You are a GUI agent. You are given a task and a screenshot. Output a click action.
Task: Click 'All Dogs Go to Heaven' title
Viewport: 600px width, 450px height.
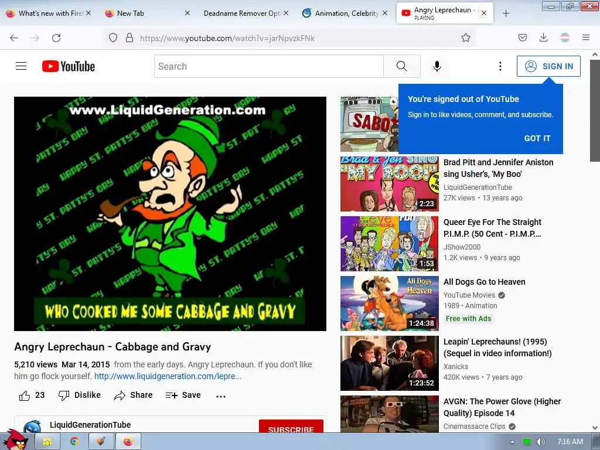[x=484, y=282]
